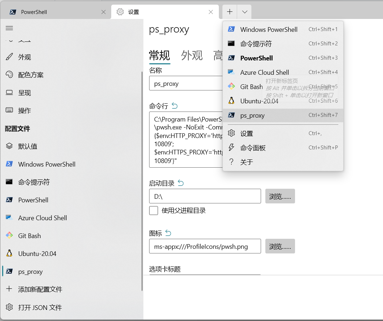Open a new tab with plus button
Screen dimensions: 383x321
pyautogui.click(x=230, y=12)
